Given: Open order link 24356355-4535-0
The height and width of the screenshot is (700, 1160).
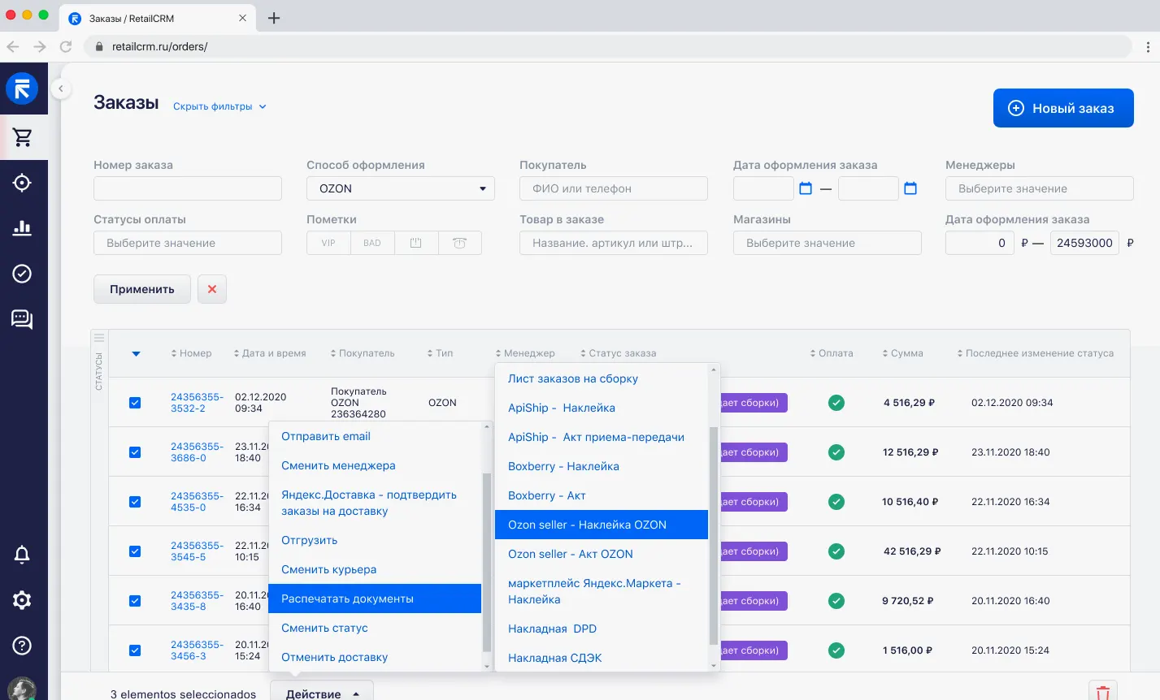Looking at the screenshot, I should click(x=197, y=502).
